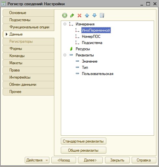The width and height of the screenshot is (159, 167).
Task: Click attribute icon beside Пользовательская
Action: click(77, 73)
